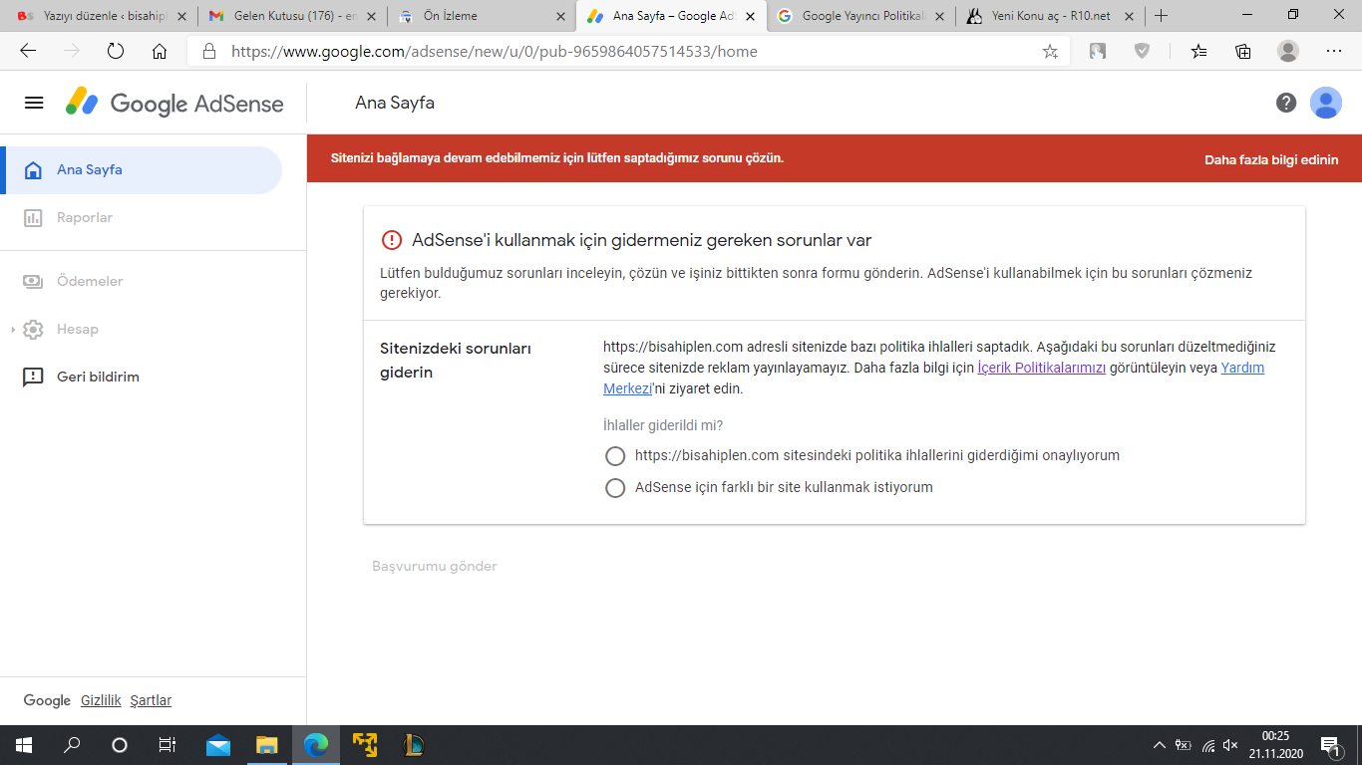Open the Gizlilik footer link

[x=101, y=700]
